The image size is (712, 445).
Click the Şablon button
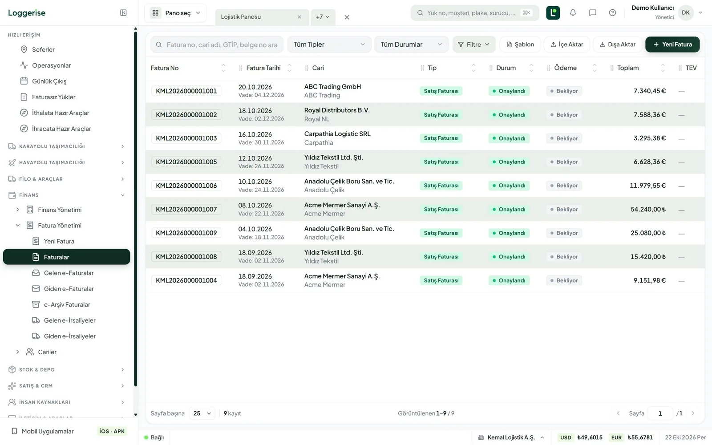coord(520,44)
